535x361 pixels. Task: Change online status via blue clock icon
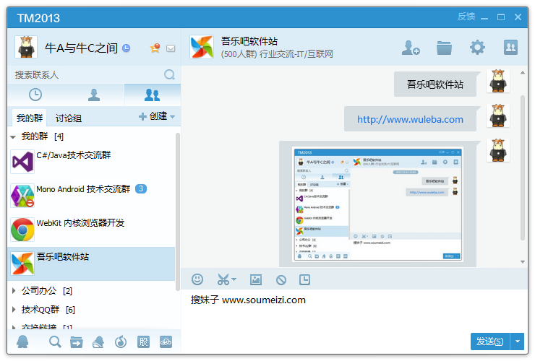tap(127, 48)
